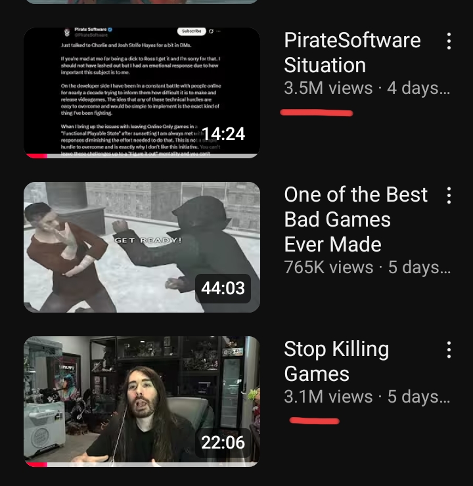The width and height of the screenshot is (473, 486).
Task: Click the red watch progress bar on the Stop Killing Games thumbnail
Action: (x=37, y=464)
